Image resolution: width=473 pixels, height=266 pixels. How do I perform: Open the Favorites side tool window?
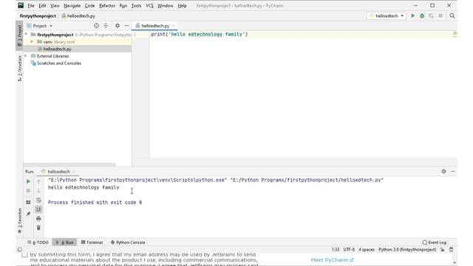(x=20, y=221)
